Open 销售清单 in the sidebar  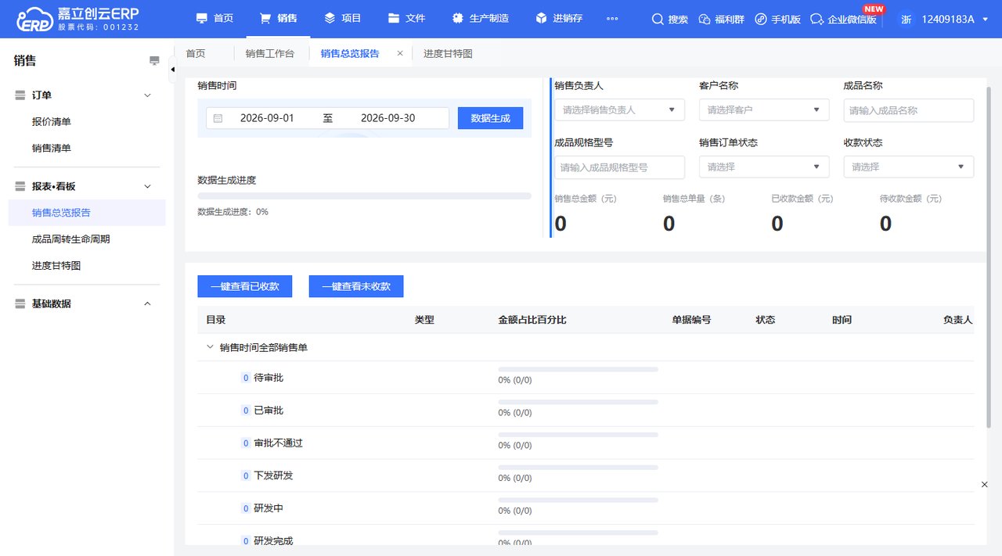click(52, 149)
